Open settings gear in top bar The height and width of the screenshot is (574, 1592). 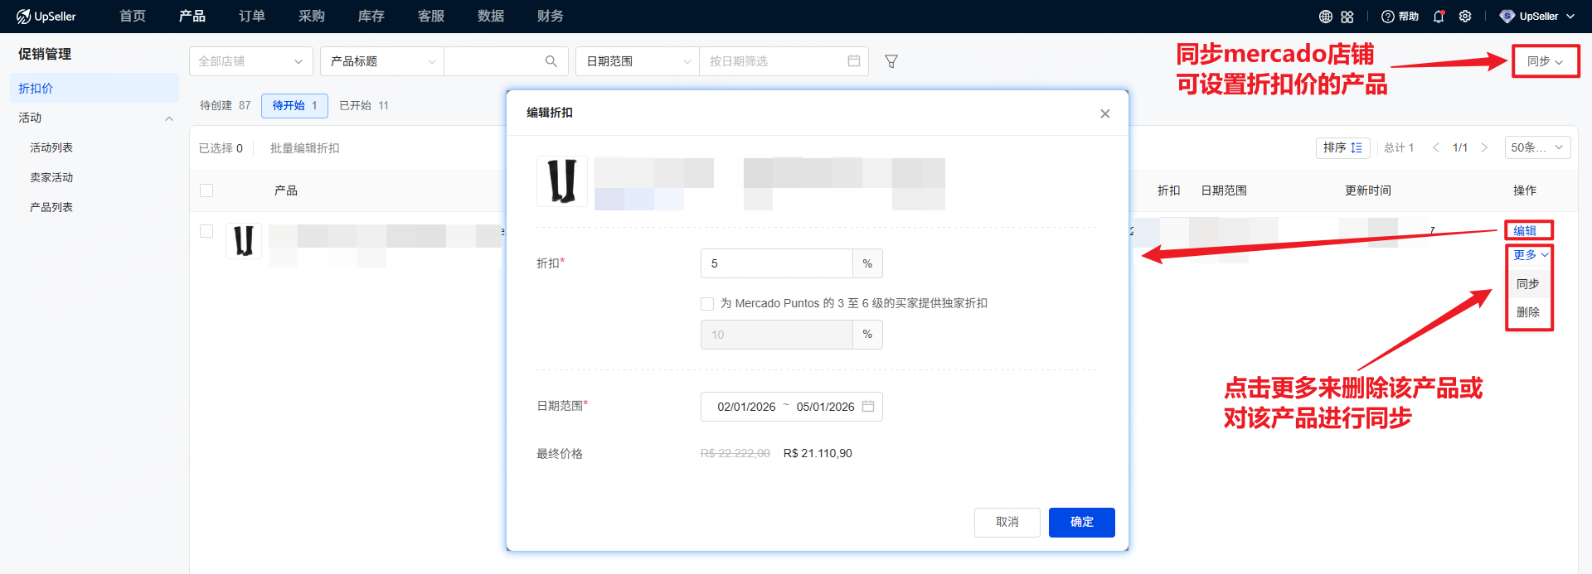1465,17
